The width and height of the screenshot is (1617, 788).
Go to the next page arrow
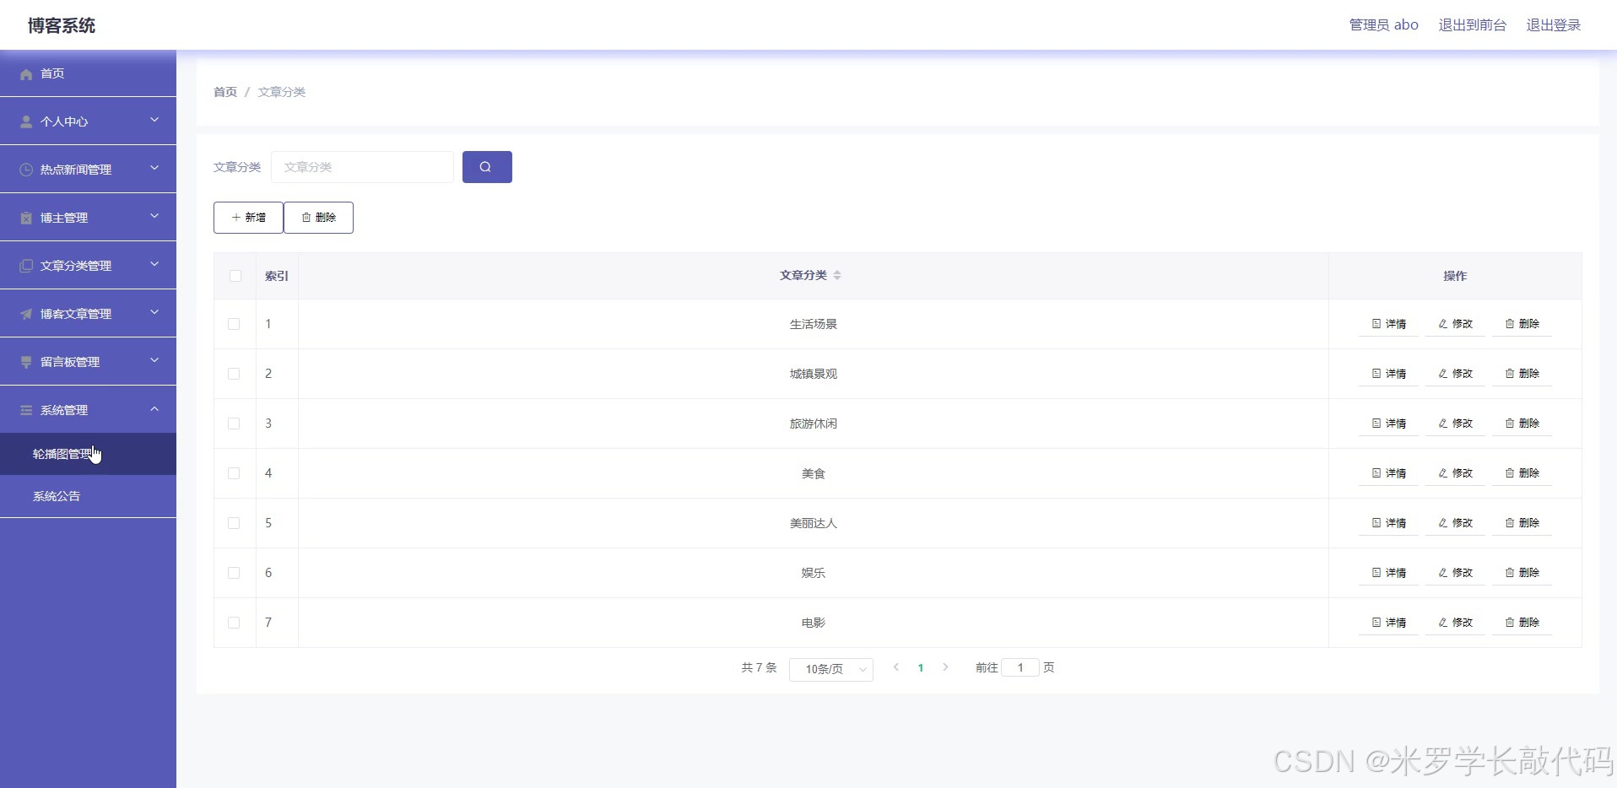click(x=945, y=667)
